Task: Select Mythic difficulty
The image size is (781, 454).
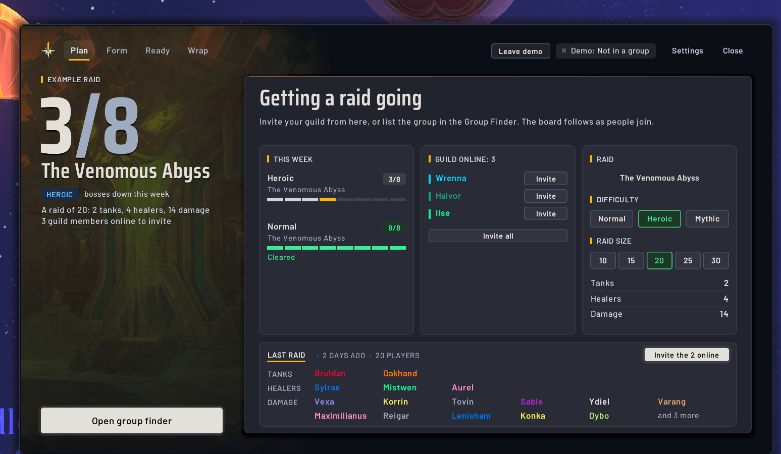Action: pyautogui.click(x=707, y=218)
